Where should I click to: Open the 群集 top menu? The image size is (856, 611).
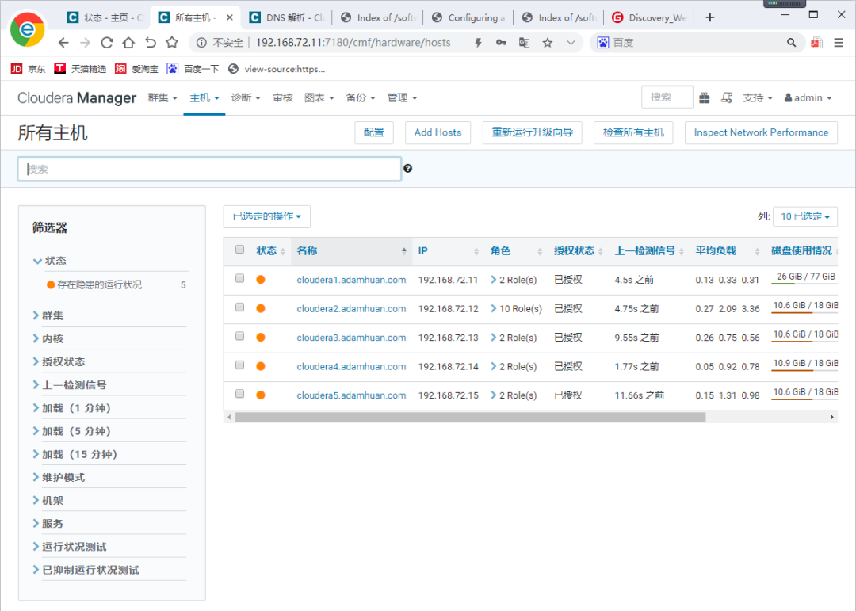(162, 97)
